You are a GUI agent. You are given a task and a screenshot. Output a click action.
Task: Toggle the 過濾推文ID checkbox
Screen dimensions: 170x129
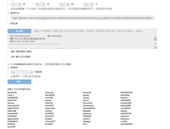(8, 13)
